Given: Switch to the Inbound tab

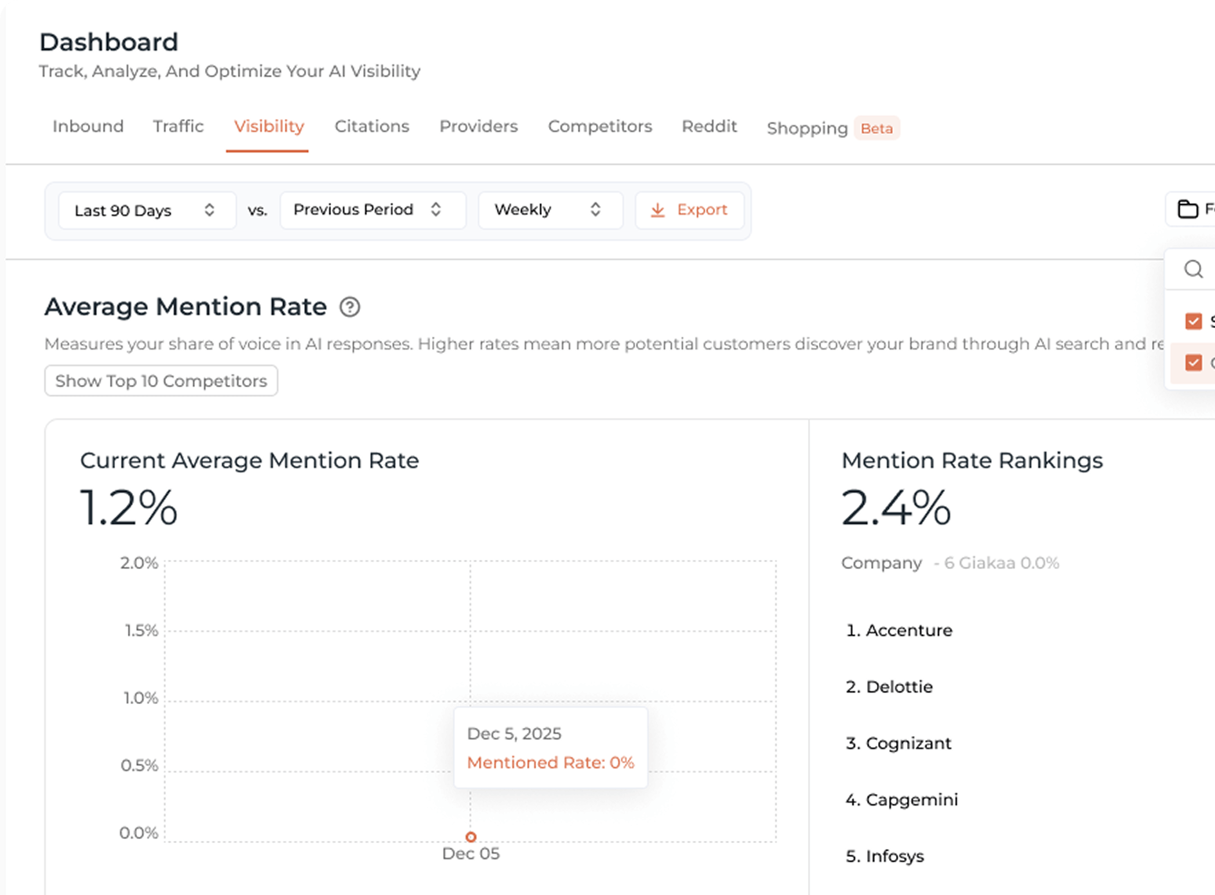Looking at the screenshot, I should point(88,127).
